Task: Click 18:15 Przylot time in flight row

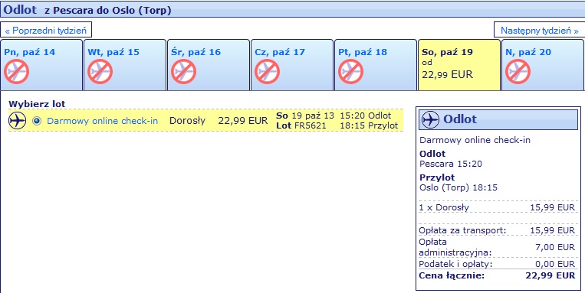Action: pos(369,125)
